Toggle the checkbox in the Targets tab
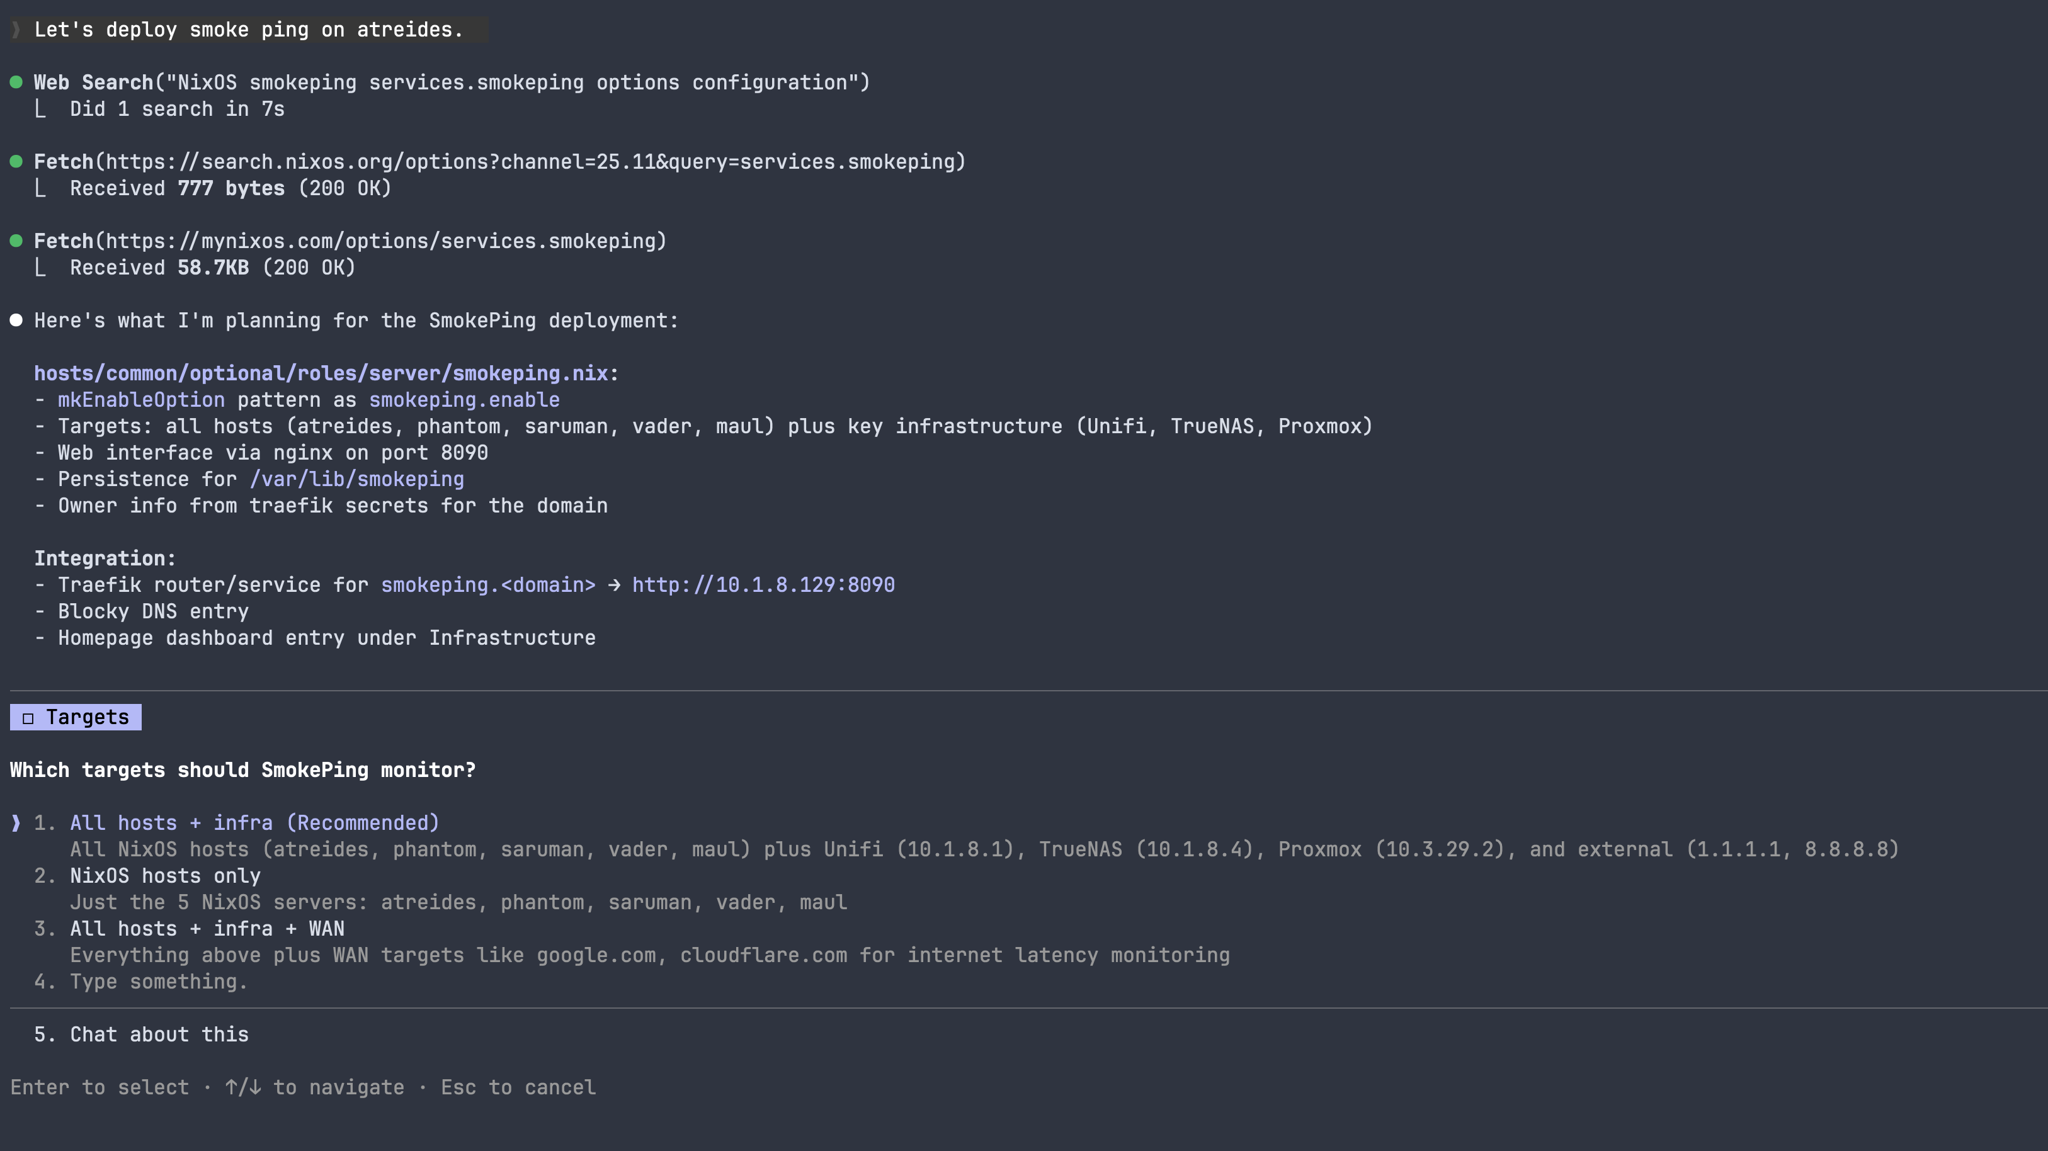The image size is (2048, 1151). click(28, 718)
